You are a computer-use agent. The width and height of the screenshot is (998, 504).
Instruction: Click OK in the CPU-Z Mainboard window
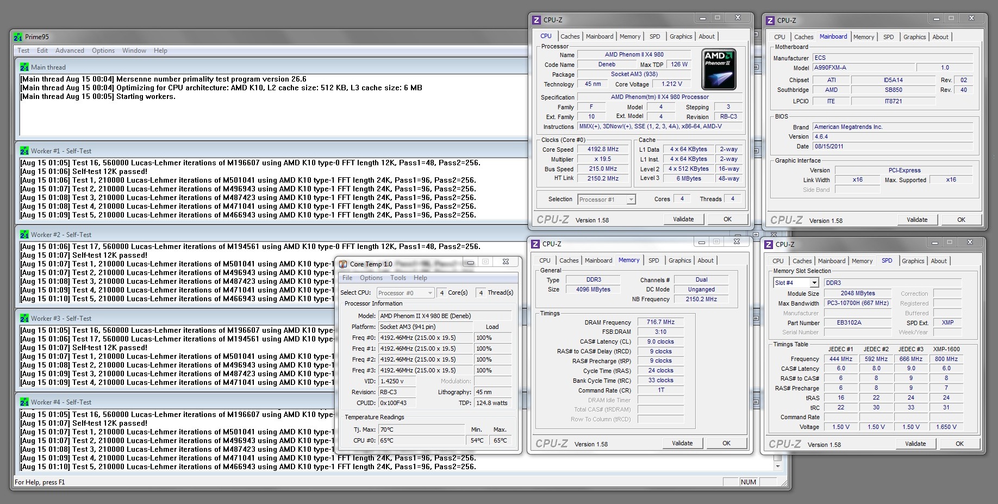coord(961,220)
